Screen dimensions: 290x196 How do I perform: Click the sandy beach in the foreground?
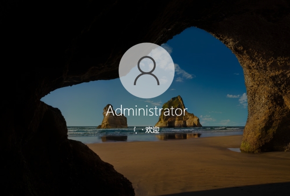[187, 163]
